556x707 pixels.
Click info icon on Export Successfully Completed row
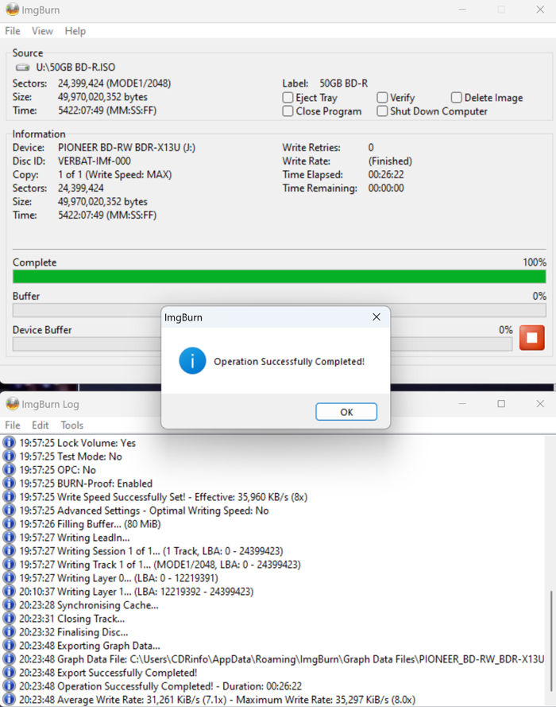coord(9,672)
